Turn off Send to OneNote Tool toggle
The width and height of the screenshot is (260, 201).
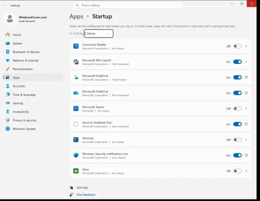pyautogui.click(x=238, y=124)
